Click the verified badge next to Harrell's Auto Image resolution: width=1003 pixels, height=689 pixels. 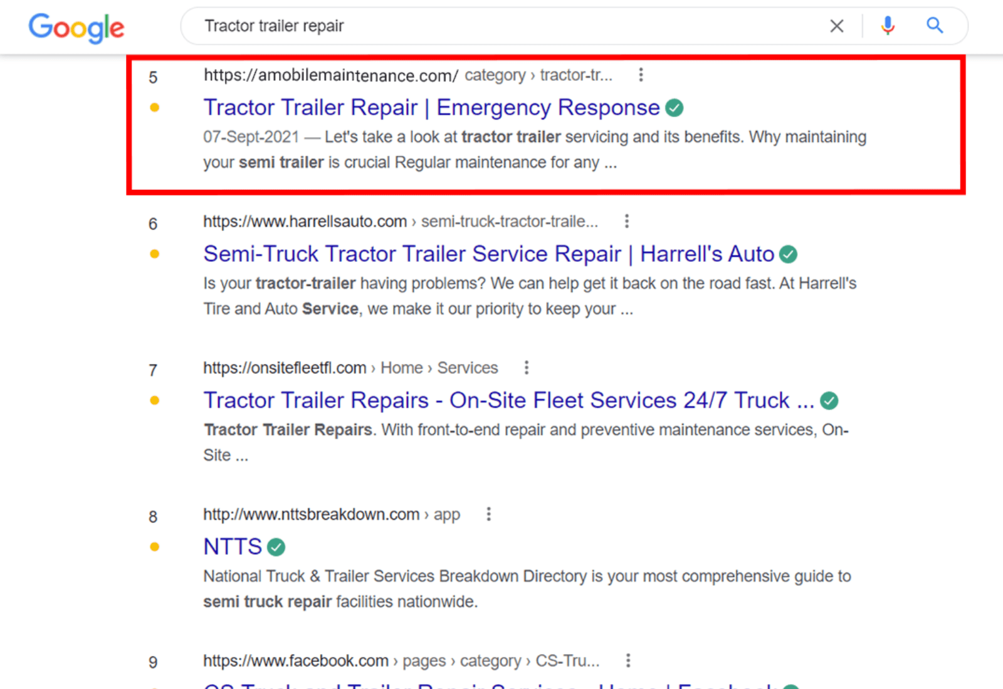789,254
